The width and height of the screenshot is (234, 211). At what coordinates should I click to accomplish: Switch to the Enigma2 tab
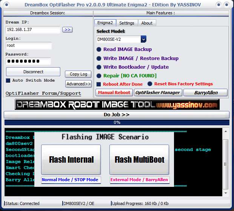(x=105, y=23)
